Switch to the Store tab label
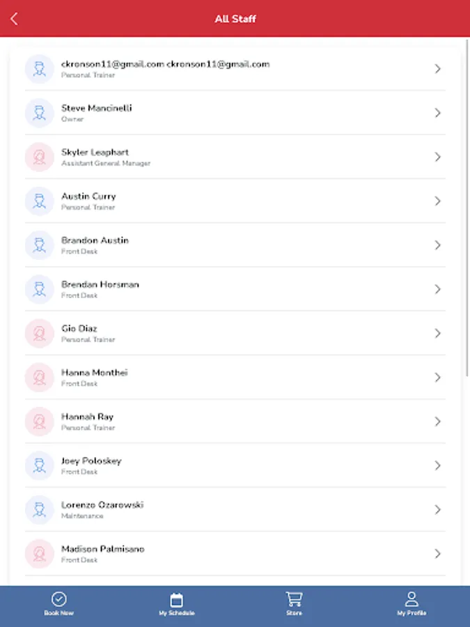This screenshot has width=470, height=627. (294, 613)
